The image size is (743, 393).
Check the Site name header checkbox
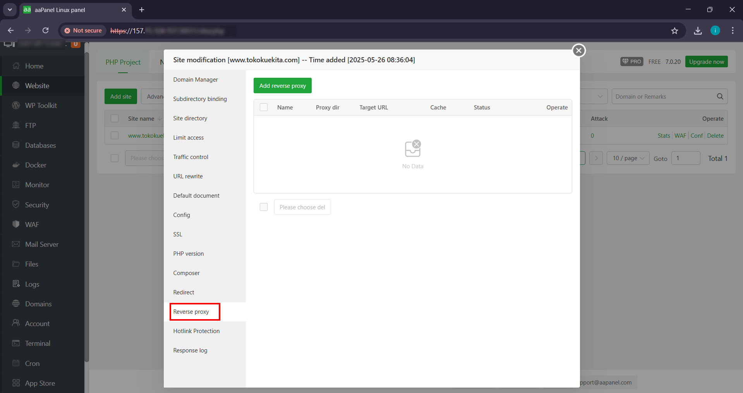(x=115, y=119)
